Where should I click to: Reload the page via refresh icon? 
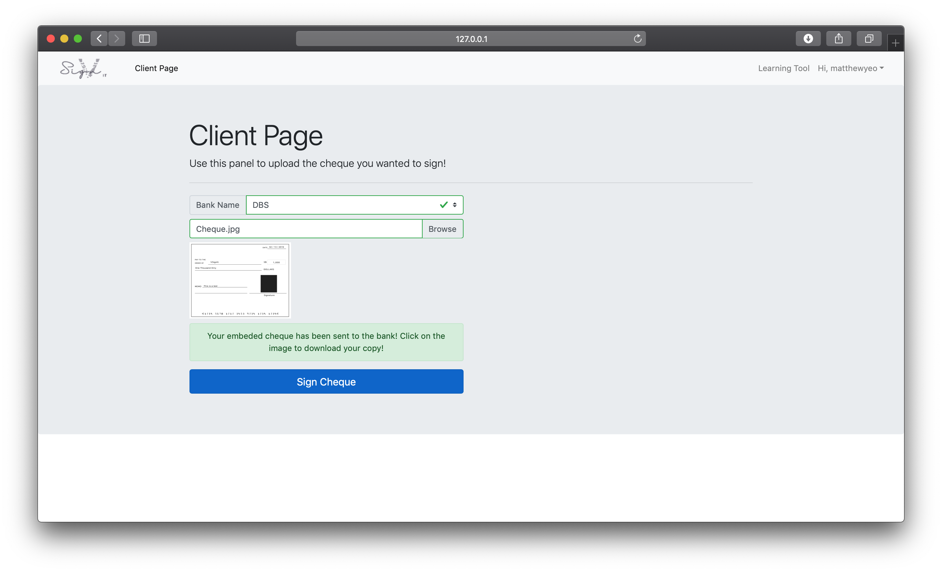(x=637, y=39)
